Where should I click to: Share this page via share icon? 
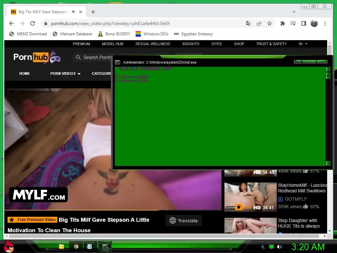point(259,23)
